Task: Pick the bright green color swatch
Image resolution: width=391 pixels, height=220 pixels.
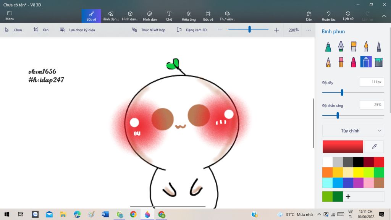Action: [x=379, y=172]
